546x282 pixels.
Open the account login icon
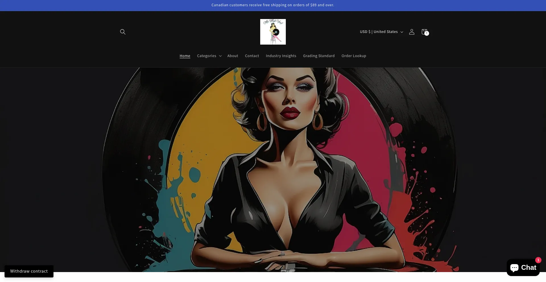pyautogui.click(x=411, y=32)
